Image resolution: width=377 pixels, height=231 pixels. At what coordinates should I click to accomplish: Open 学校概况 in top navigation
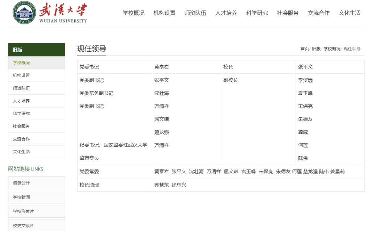[x=133, y=13]
